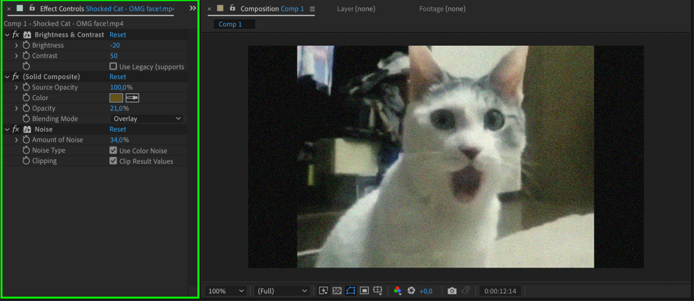Reset the Noise effect

118,129
